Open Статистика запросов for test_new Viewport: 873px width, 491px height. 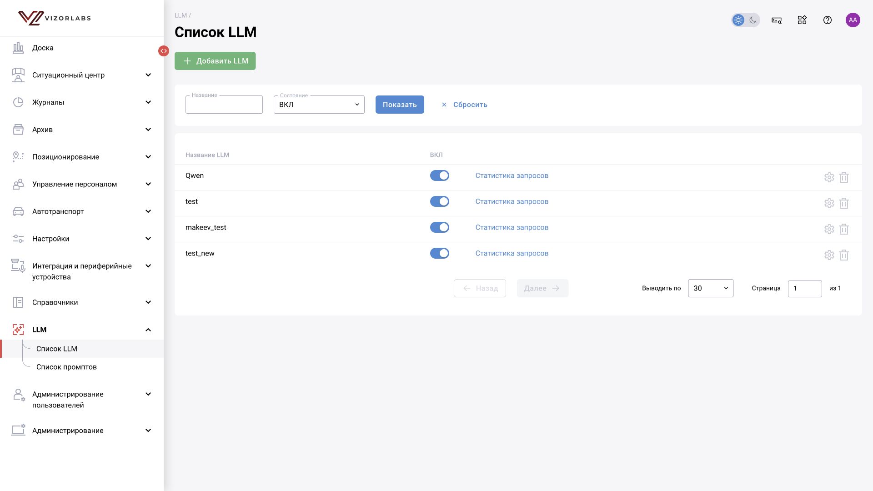(x=512, y=253)
